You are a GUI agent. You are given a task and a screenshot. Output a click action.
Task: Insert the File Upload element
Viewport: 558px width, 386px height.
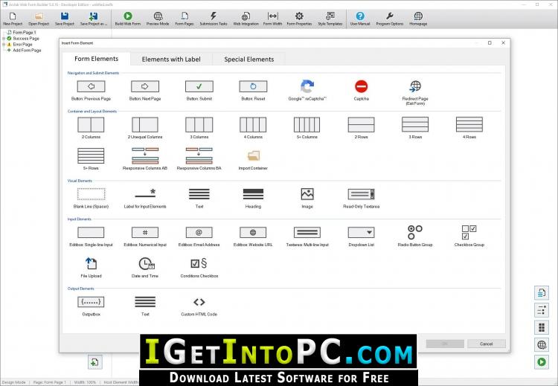coord(91,268)
